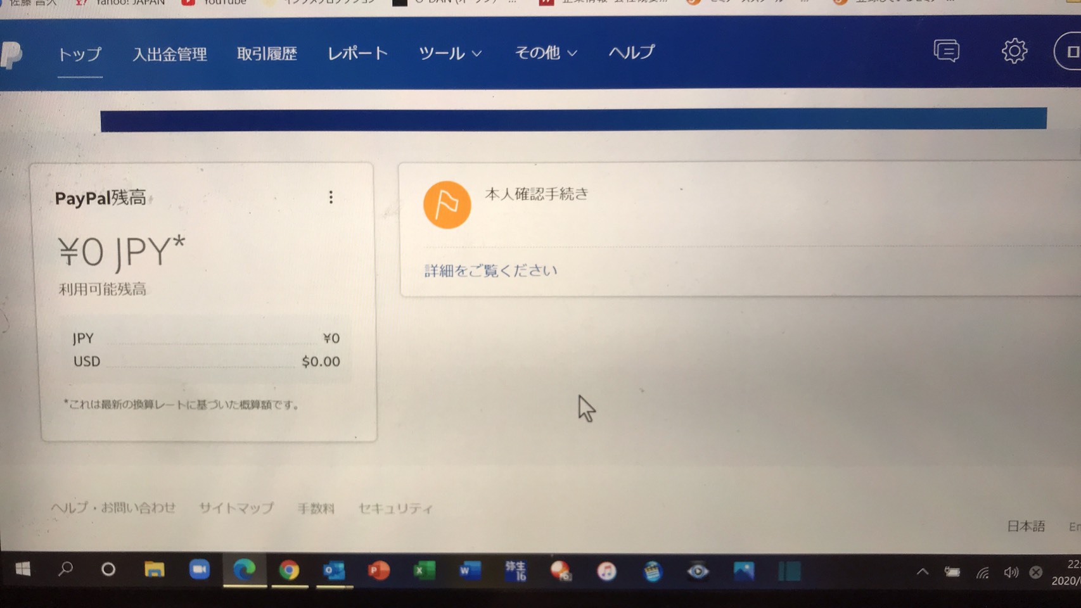1081x608 pixels.
Task: Click the orange flag notification icon
Action: [x=447, y=205]
